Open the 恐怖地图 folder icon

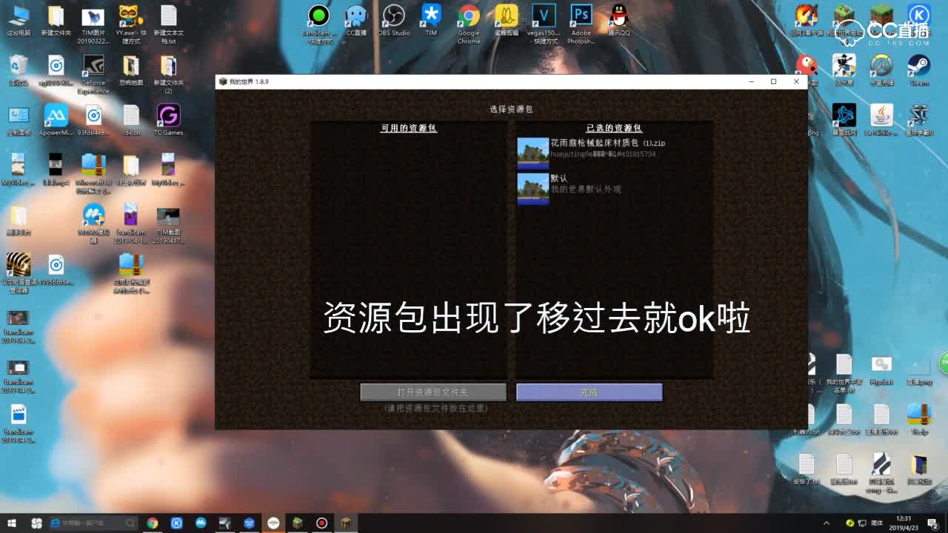[131, 70]
